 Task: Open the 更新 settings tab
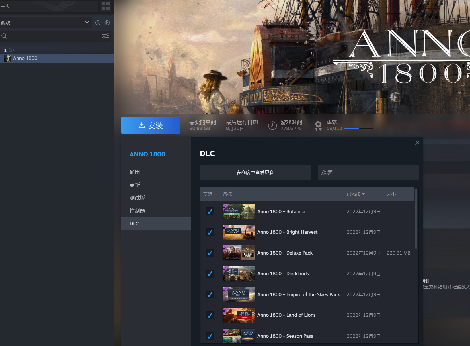click(156, 185)
